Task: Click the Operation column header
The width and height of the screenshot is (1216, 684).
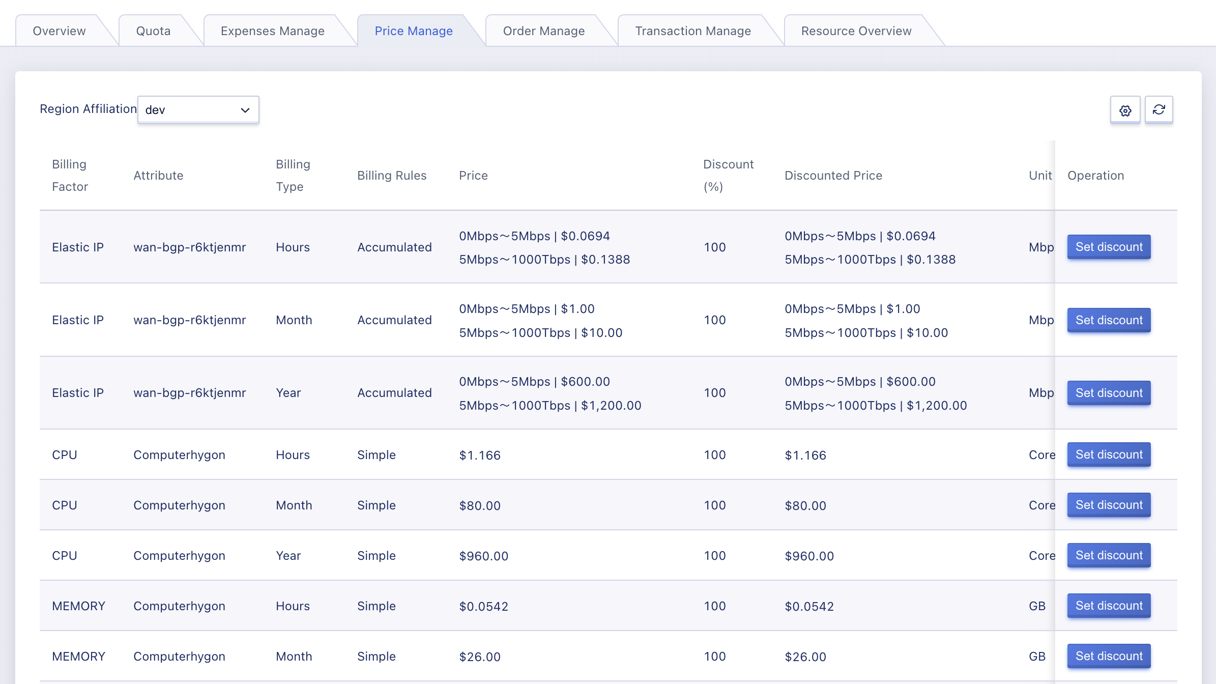Action: pos(1095,176)
